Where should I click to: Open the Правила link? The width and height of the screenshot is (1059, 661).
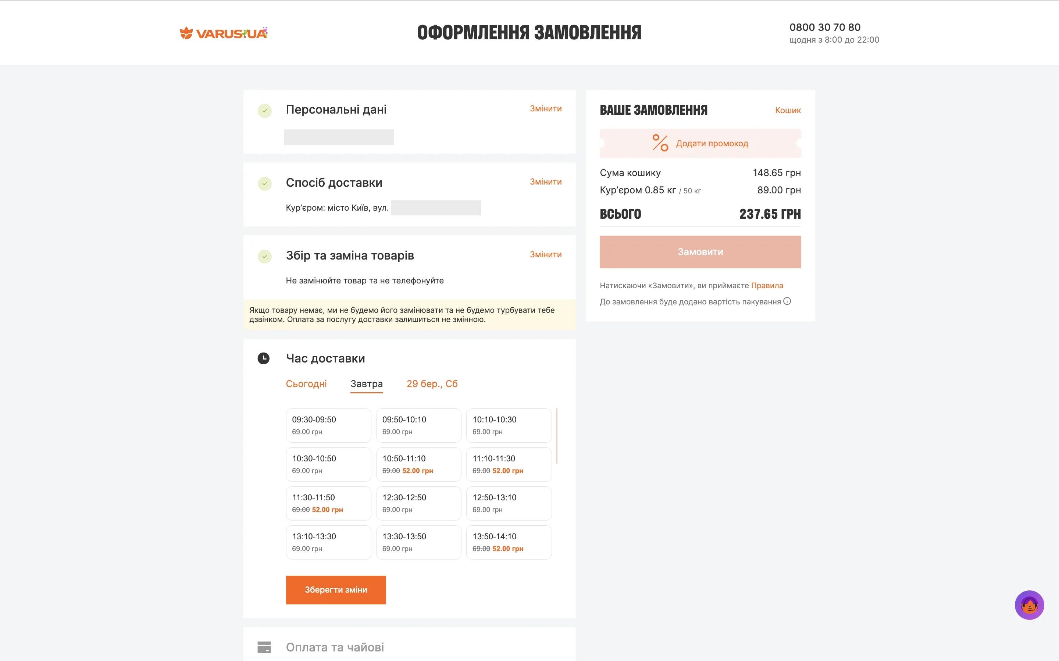coord(766,286)
